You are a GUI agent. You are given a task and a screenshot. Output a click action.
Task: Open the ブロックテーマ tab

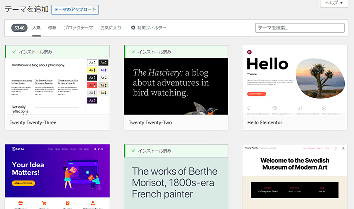pos(78,28)
